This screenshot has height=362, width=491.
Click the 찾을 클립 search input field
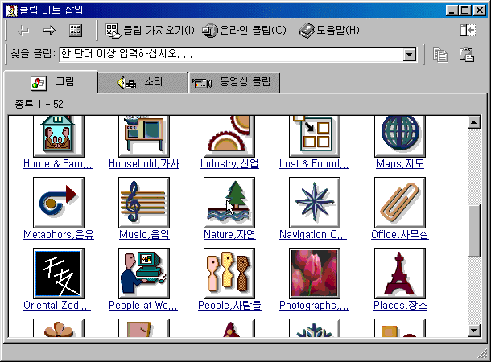(x=231, y=55)
